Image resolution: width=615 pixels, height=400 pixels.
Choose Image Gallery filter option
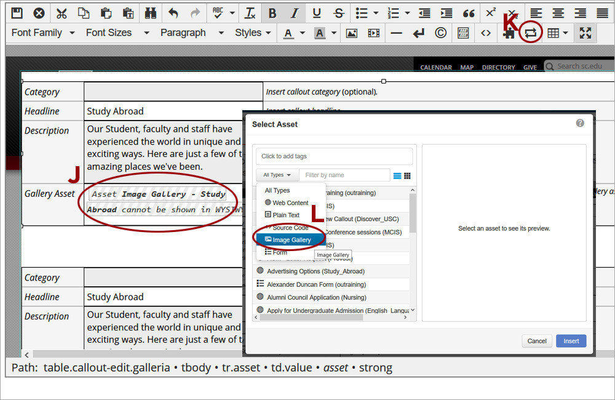click(291, 240)
